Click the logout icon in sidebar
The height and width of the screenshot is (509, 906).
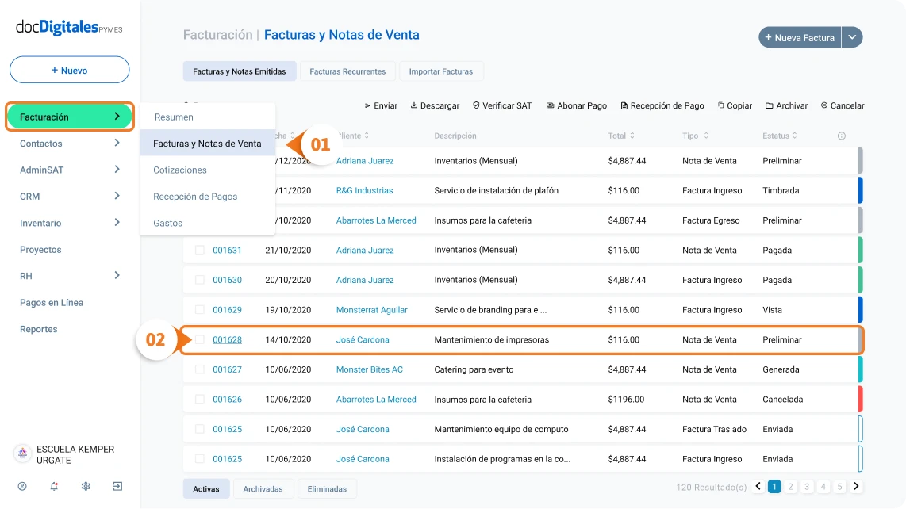[117, 486]
